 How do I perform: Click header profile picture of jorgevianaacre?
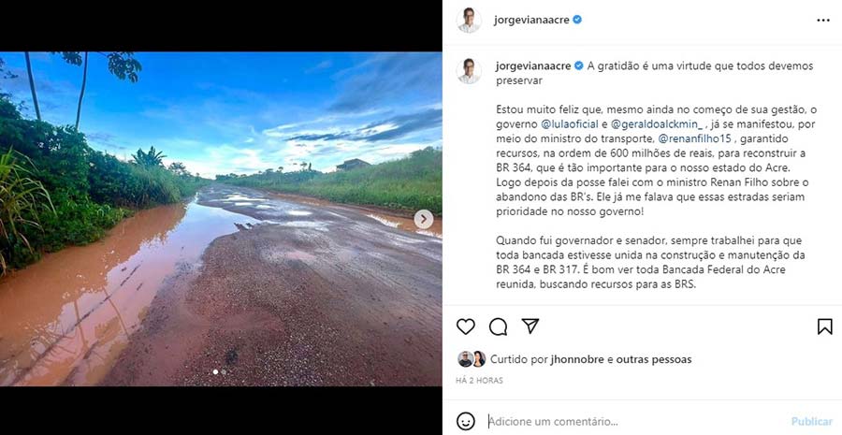[x=469, y=20]
